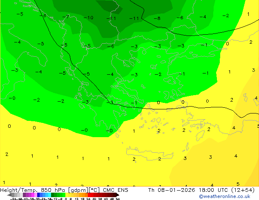
Task: Click the '18:00 UTC' time label
Action: click(x=214, y=190)
